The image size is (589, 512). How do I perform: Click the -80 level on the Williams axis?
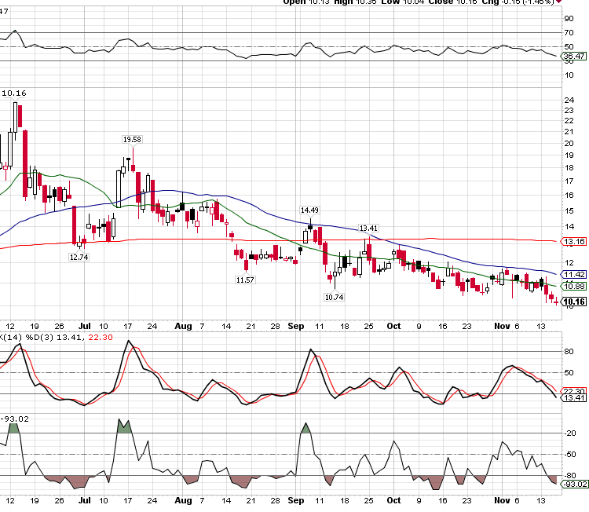[570, 476]
